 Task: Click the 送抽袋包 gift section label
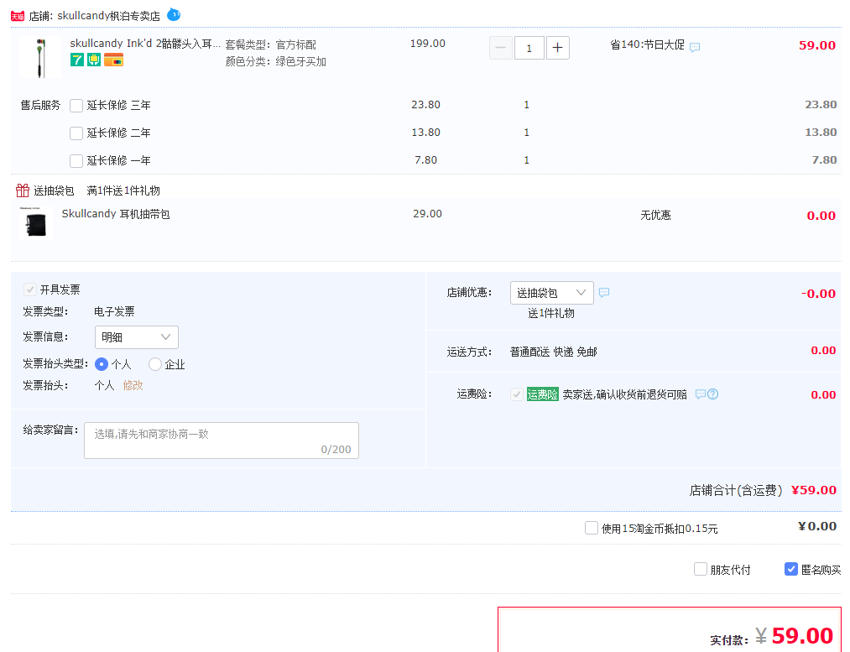(54, 190)
